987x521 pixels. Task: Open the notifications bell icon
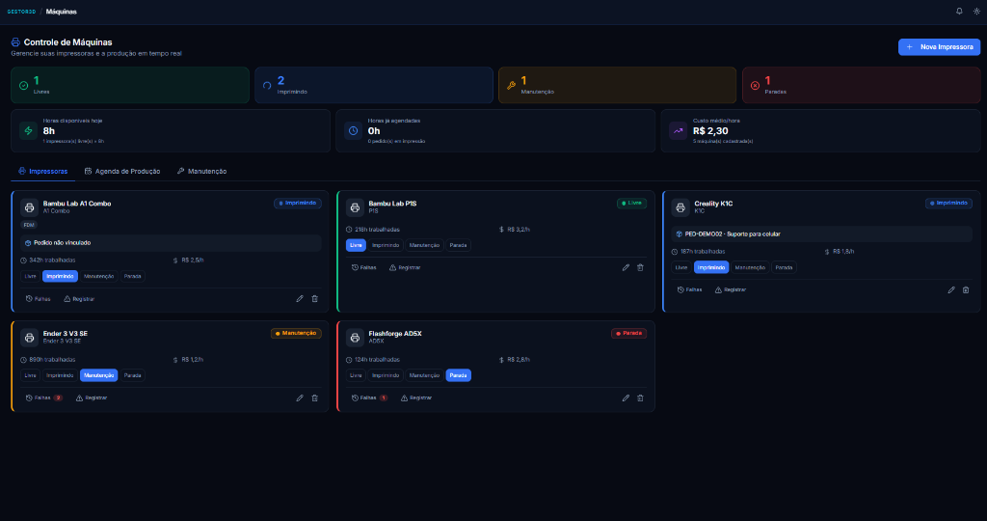[959, 12]
